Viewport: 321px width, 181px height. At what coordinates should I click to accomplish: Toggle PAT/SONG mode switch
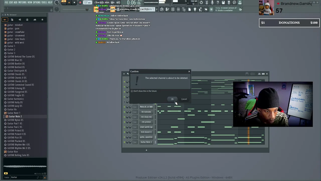pos(63,3)
